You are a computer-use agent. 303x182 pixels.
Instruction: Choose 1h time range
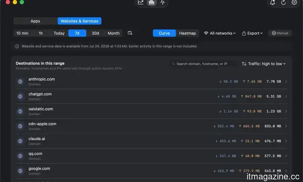pyautogui.click(x=41, y=33)
